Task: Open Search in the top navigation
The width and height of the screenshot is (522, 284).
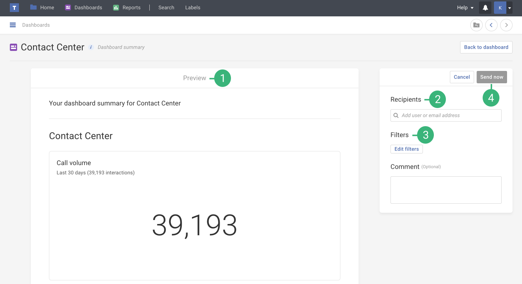Action: (166, 8)
